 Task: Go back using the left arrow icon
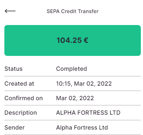10,11
